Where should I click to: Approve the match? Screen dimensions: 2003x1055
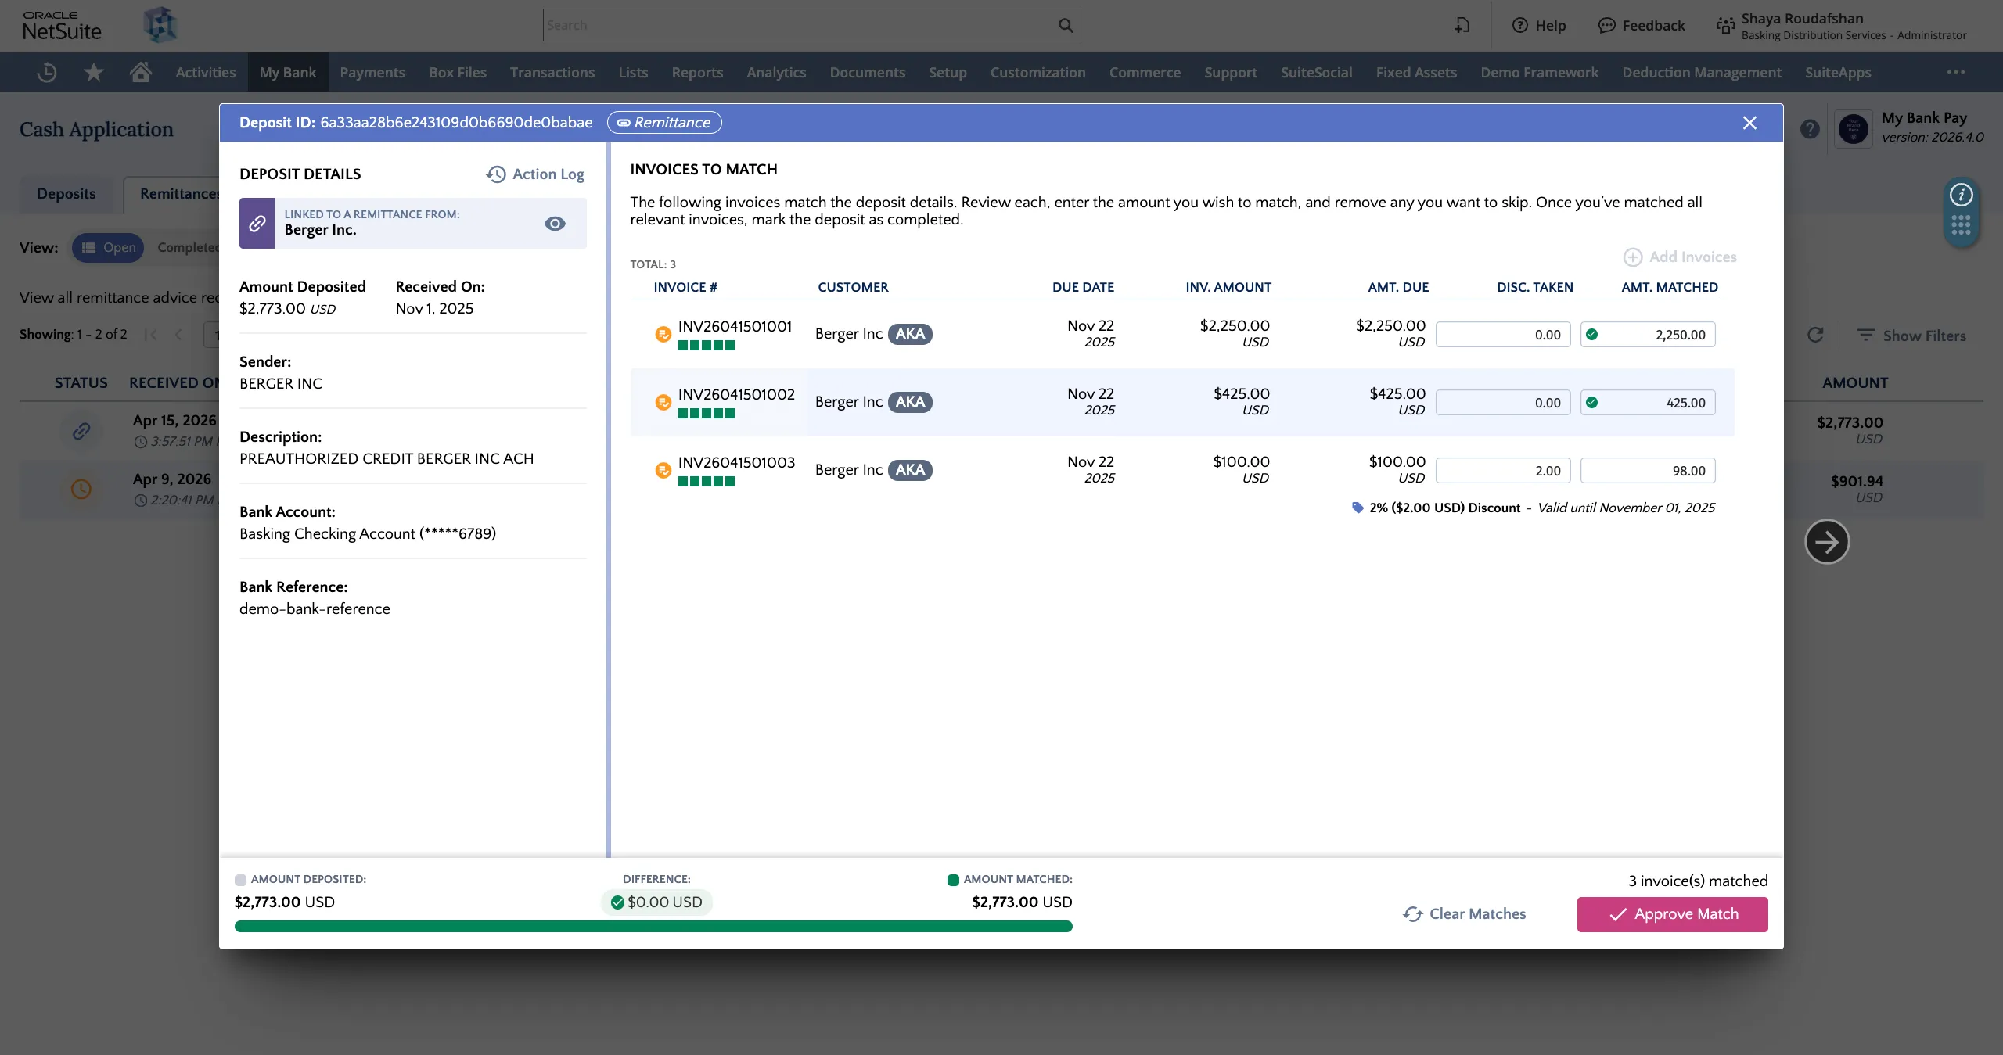[1673, 914]
